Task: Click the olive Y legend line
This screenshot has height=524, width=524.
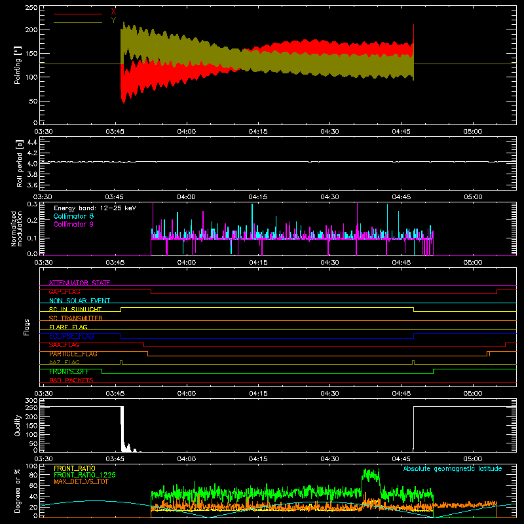Action: coord(77,22)
